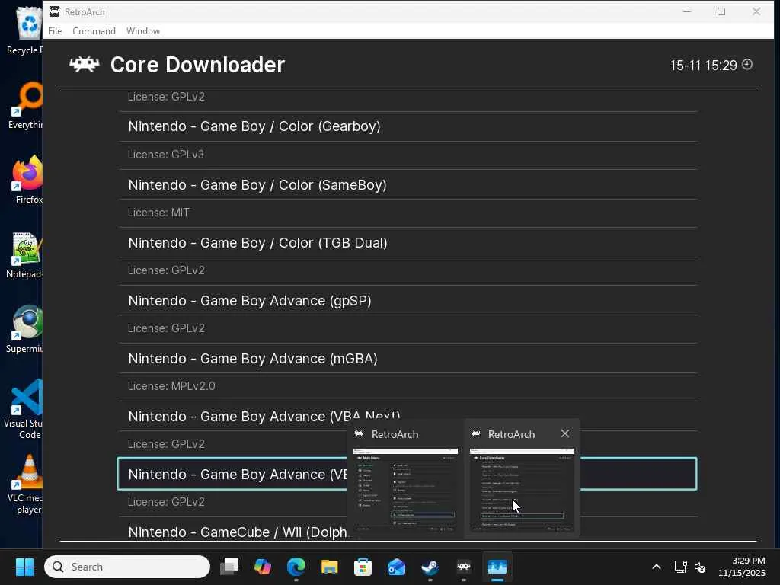
Task: Select Nintendo - Game Boy / Color (Gearboy) core
Action: (x=408, y=126)
